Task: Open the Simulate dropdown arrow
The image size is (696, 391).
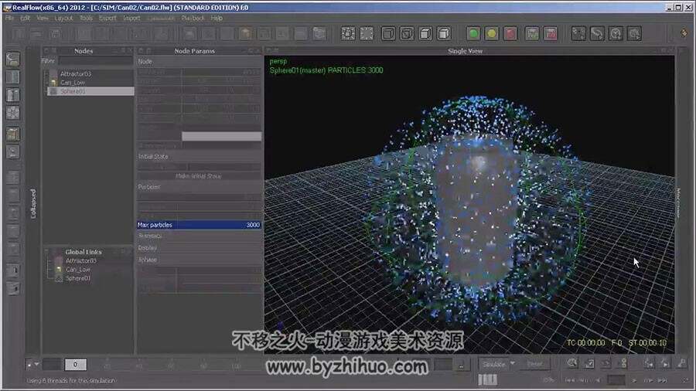Action: point(513,364)
